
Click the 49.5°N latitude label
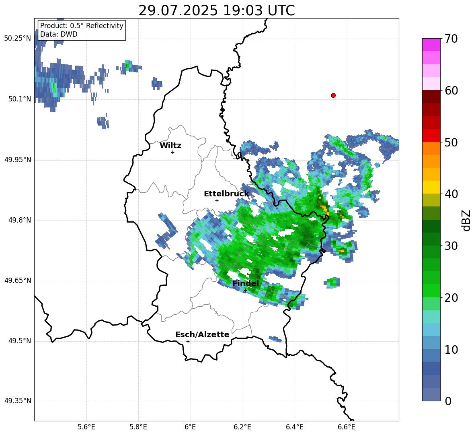pos(20,341)
